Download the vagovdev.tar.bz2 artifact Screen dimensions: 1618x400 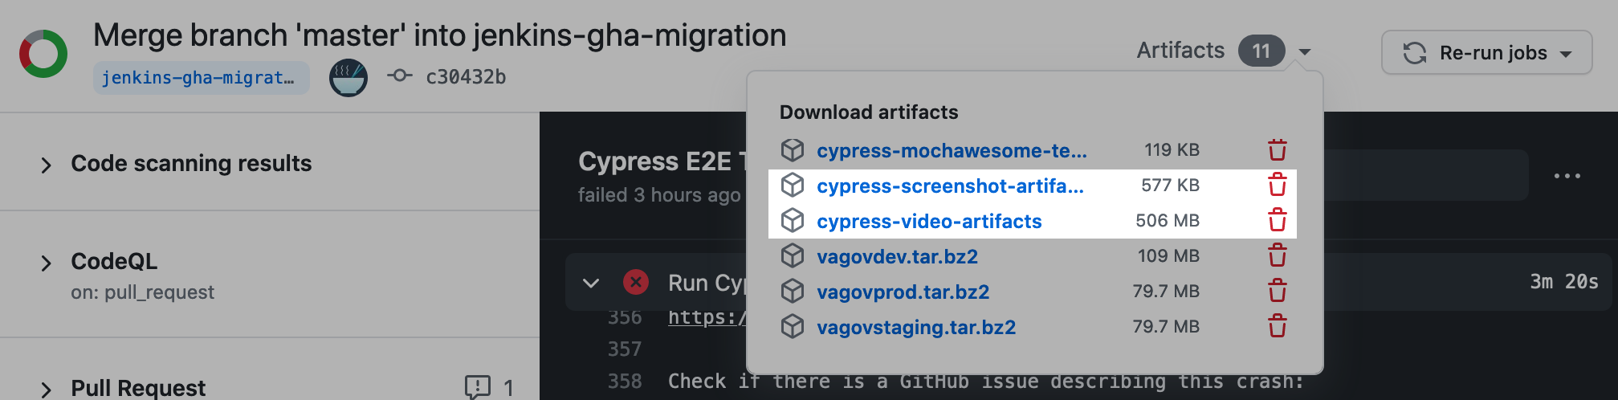tap(897, 256)
